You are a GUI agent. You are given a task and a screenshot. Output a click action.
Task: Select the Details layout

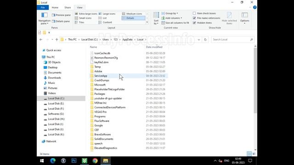[133, 18]
